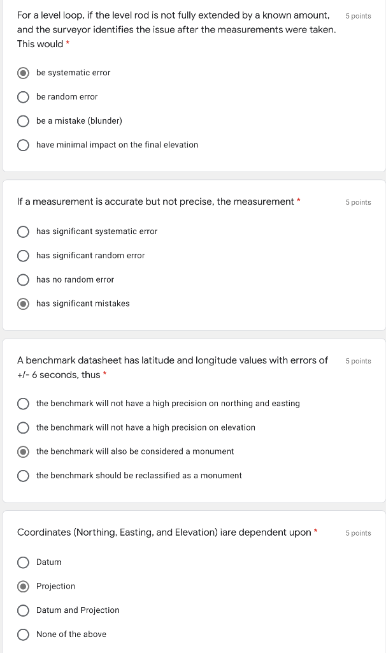Click the Coordinates question title text
This screenshot has height=653, width=386.
tap(164, 532)
